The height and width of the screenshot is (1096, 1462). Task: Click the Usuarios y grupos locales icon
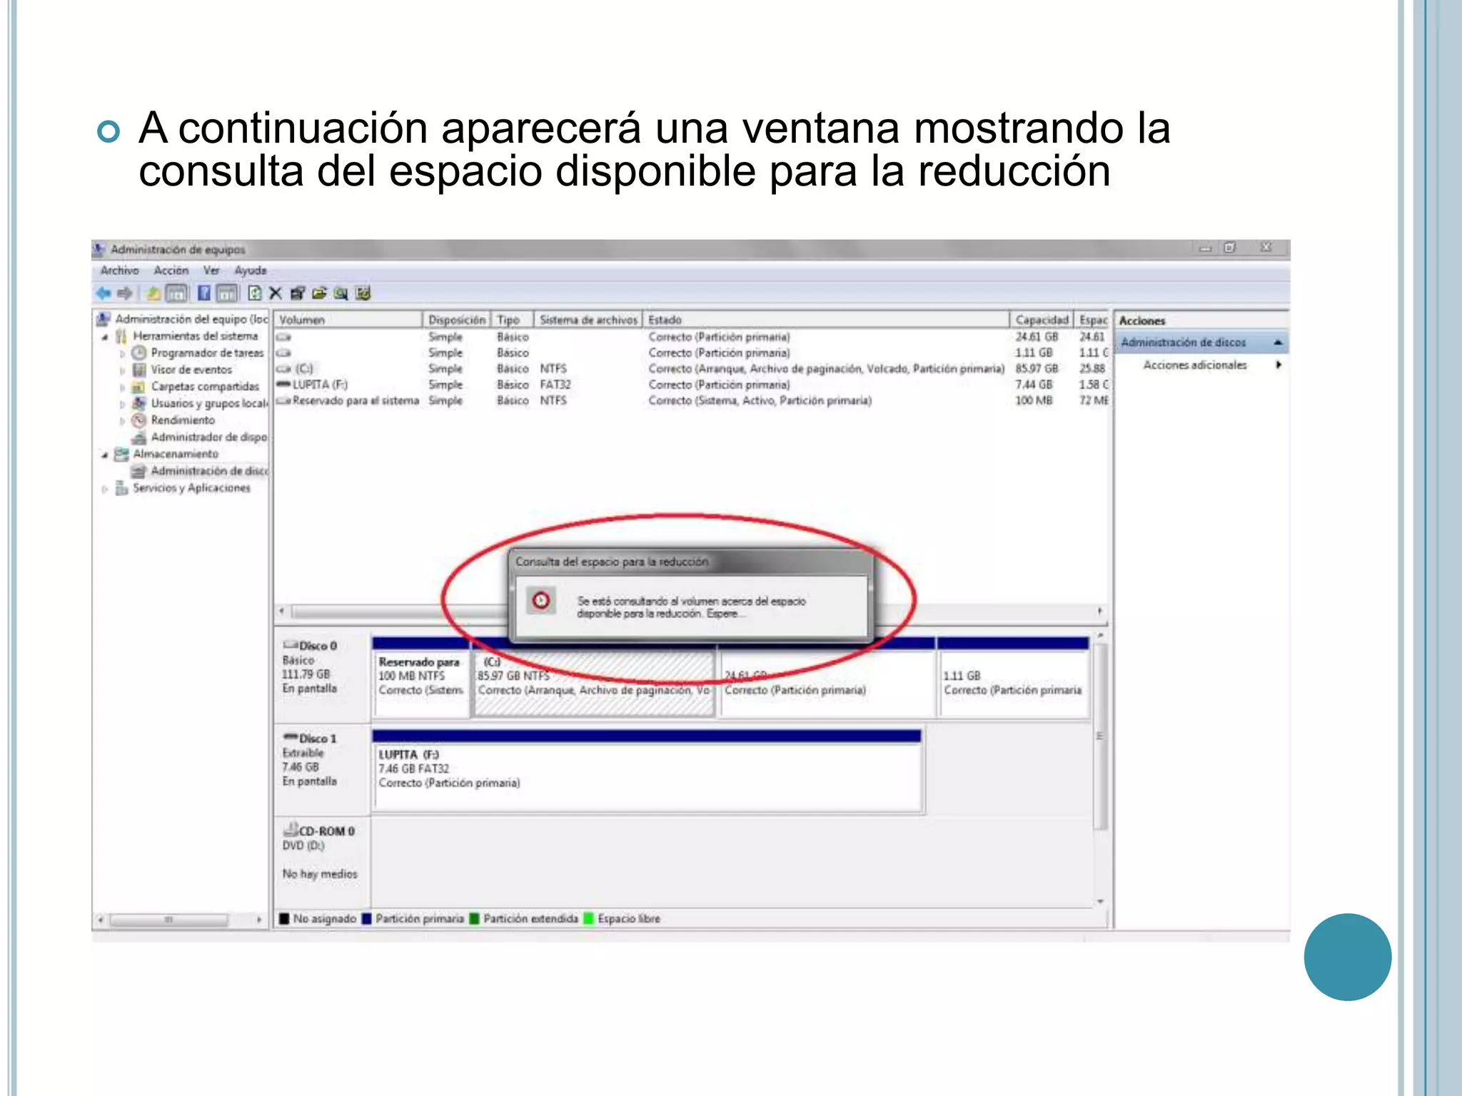coord(139,403)
